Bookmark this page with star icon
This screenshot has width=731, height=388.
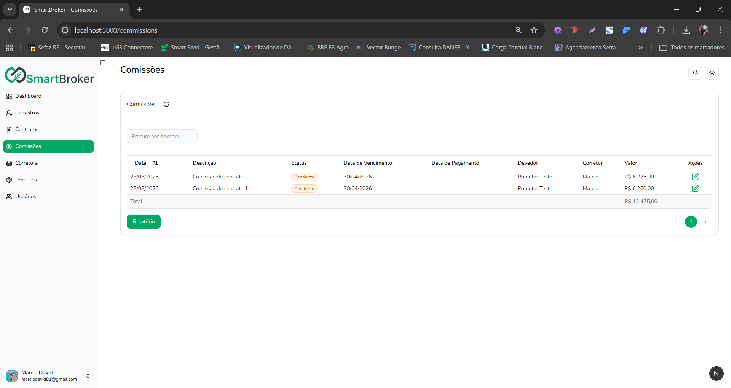pyautogui.click(x=534, y=30)
